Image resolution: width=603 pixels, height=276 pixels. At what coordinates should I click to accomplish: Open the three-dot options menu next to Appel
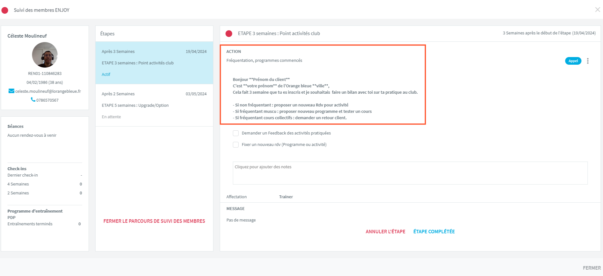[588, 61]
